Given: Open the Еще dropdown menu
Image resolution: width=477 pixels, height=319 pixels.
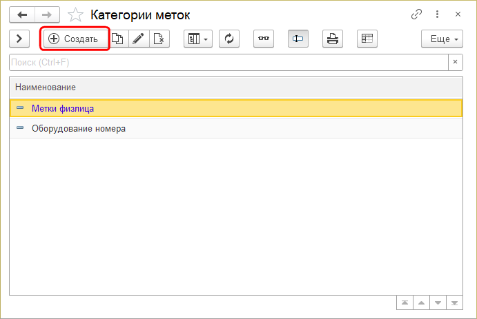Looking at the screenshot, I should pos(442,39).
